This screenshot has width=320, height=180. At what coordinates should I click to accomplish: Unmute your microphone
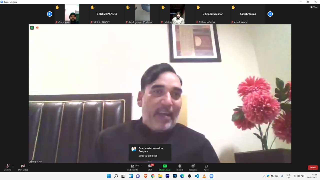[x=7, y=167]
